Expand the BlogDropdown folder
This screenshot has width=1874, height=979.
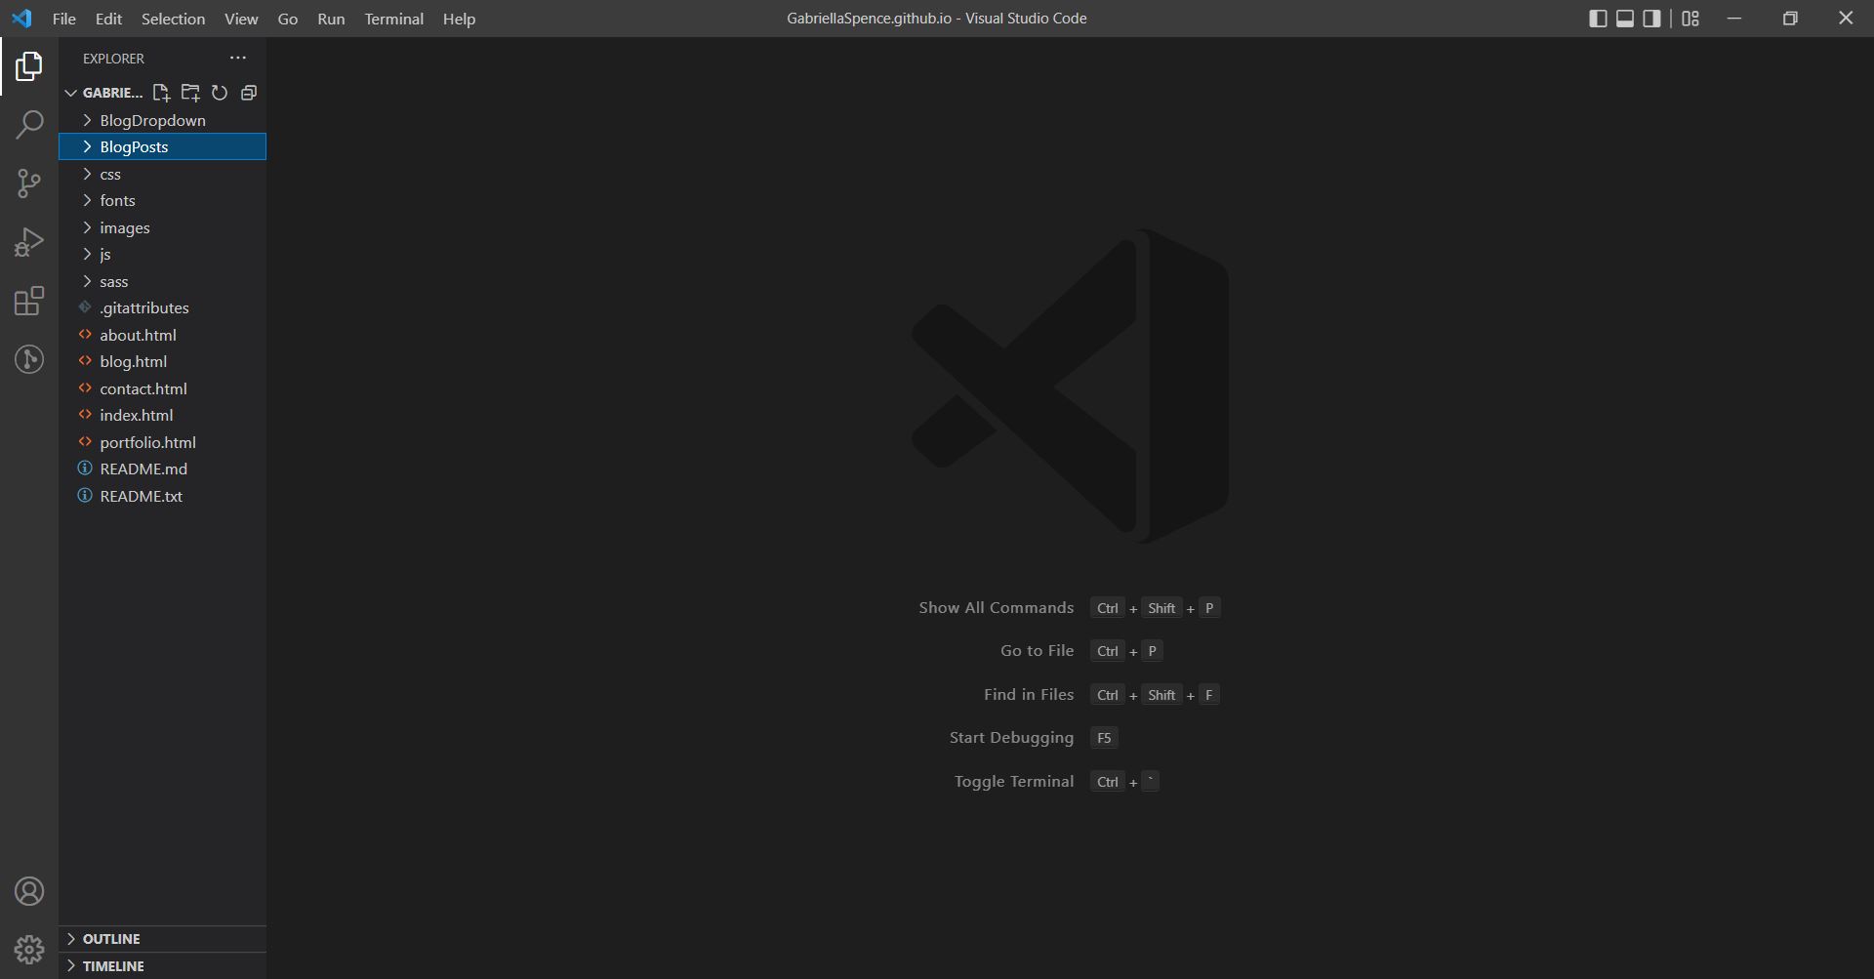pos(162,120)
